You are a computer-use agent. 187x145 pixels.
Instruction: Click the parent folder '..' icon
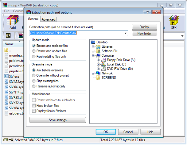(x=6, y=50)
